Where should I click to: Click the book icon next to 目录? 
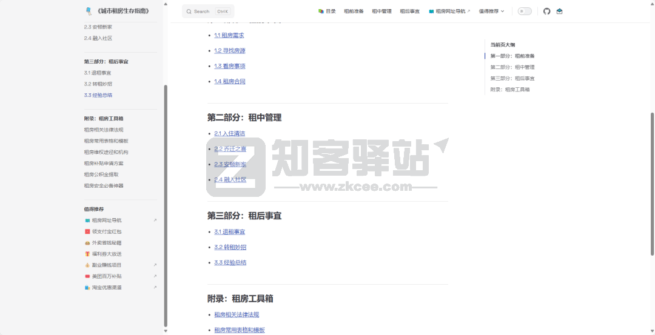point(321,12)
